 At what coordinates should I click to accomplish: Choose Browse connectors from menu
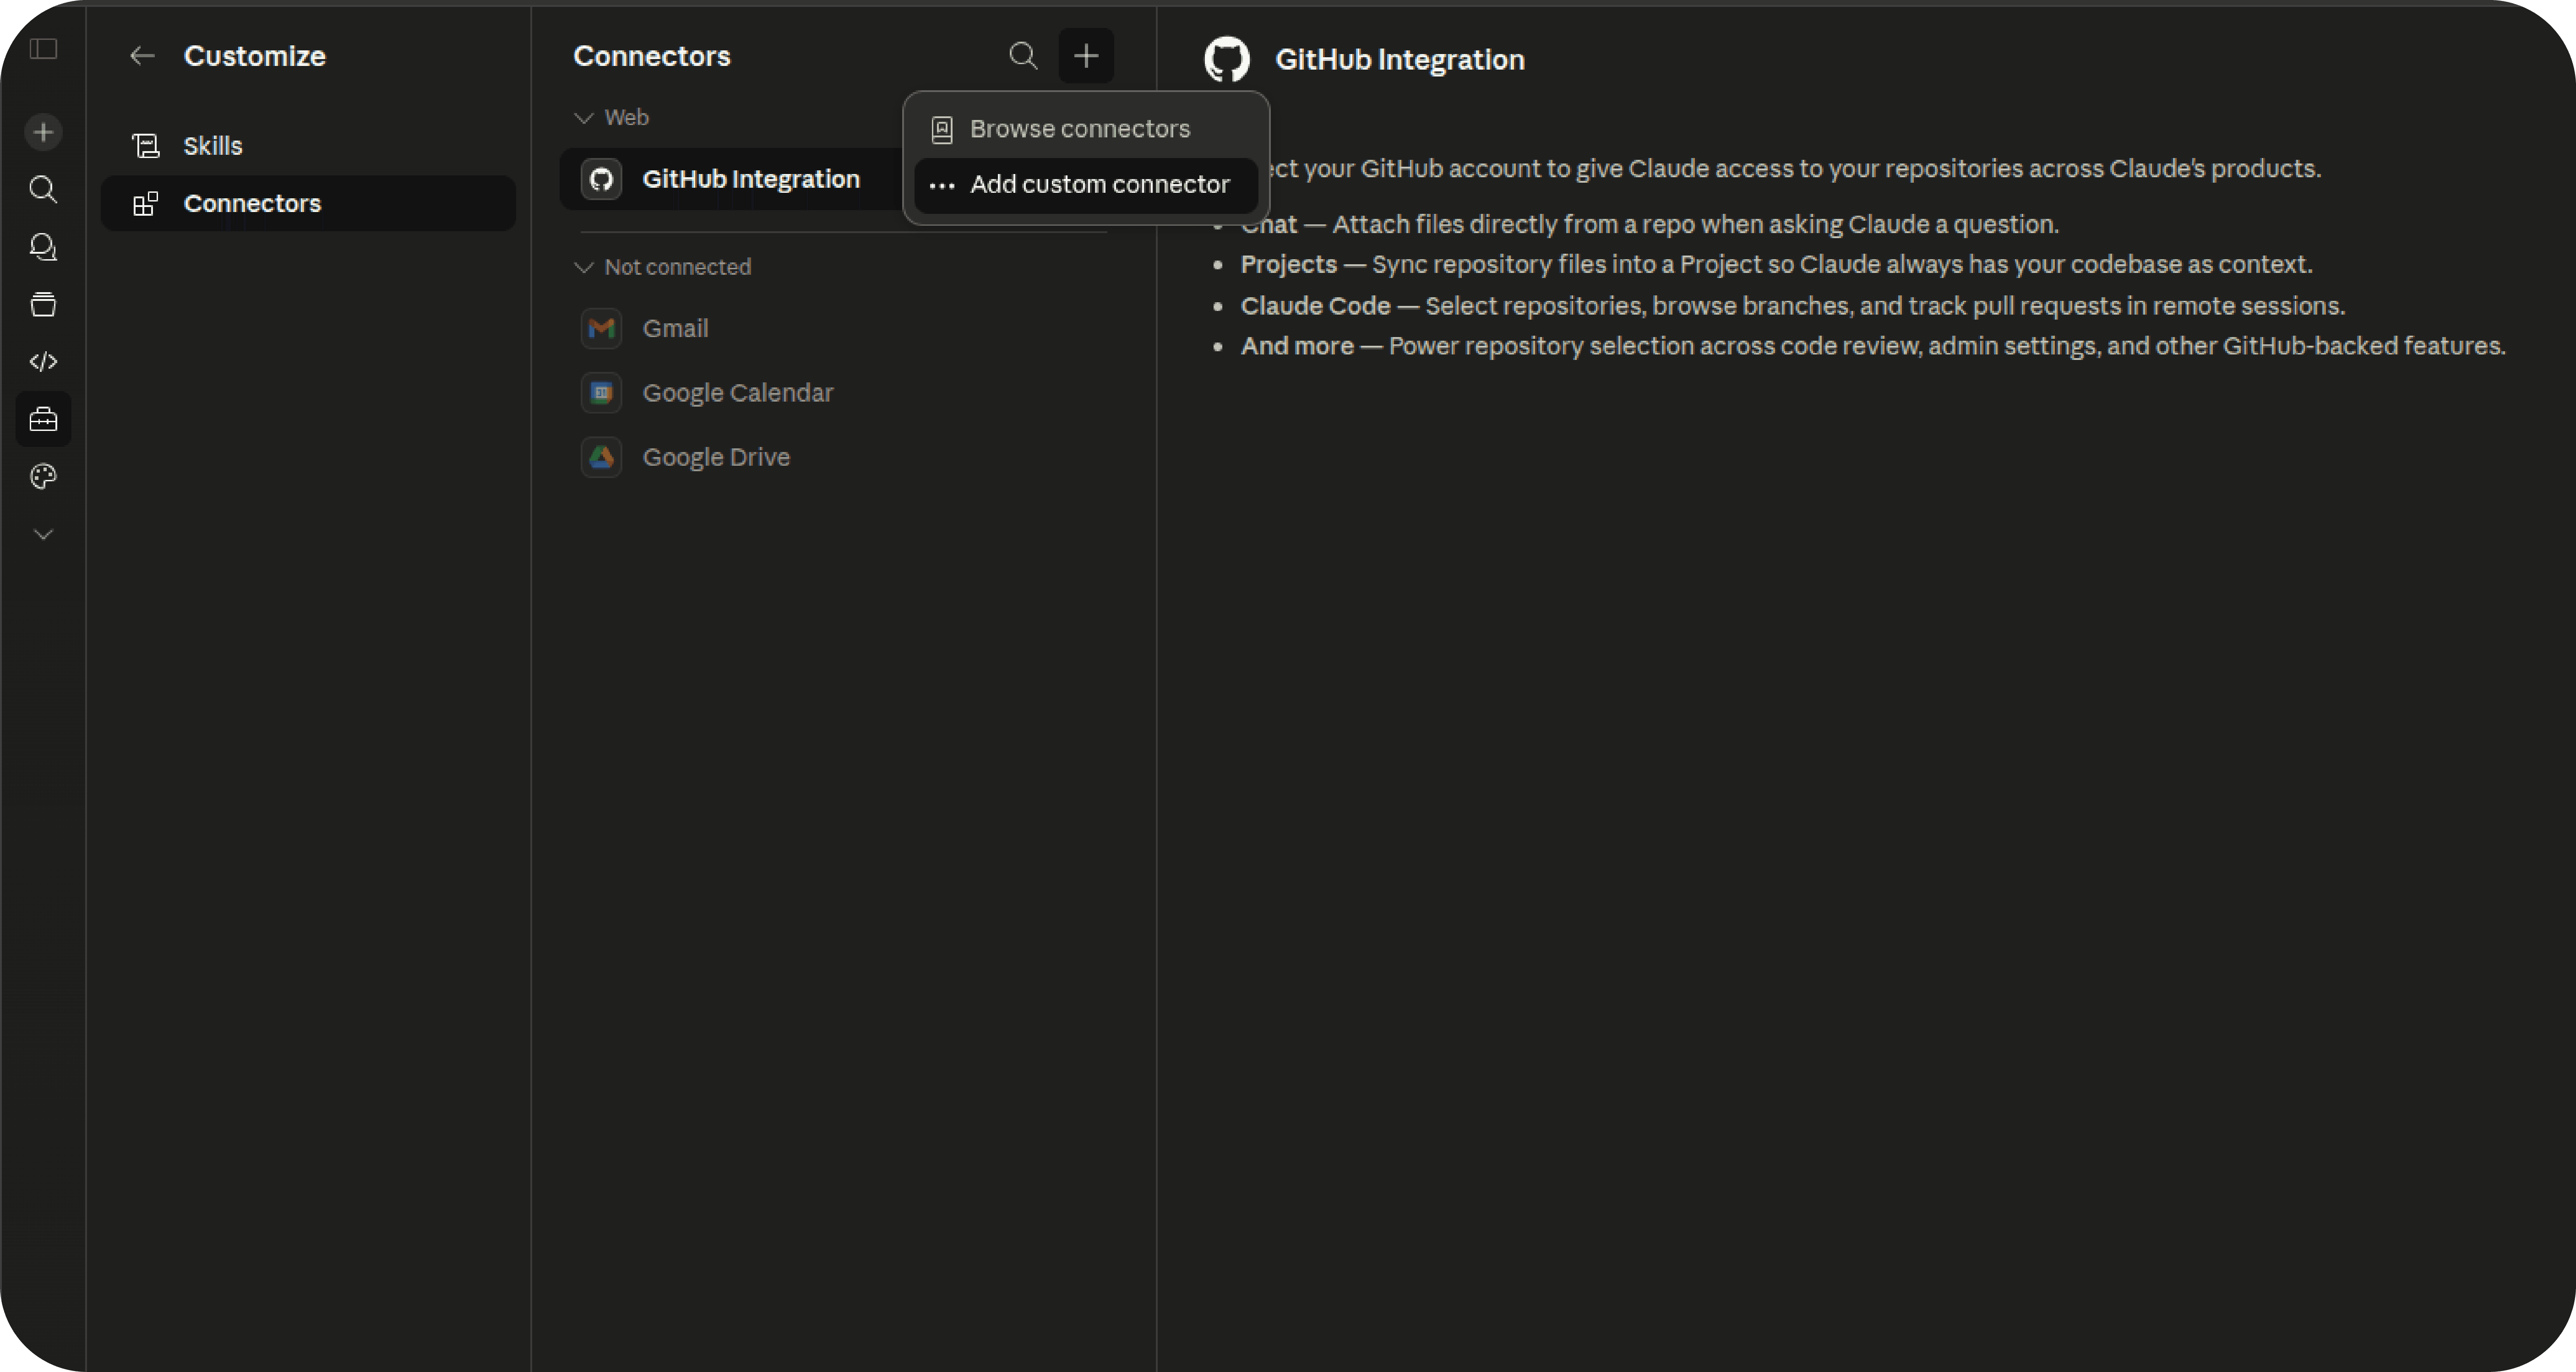[x=1086, y=129]
